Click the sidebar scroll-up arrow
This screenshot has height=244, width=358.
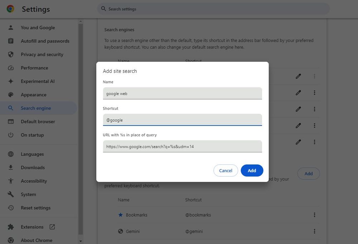80,22
